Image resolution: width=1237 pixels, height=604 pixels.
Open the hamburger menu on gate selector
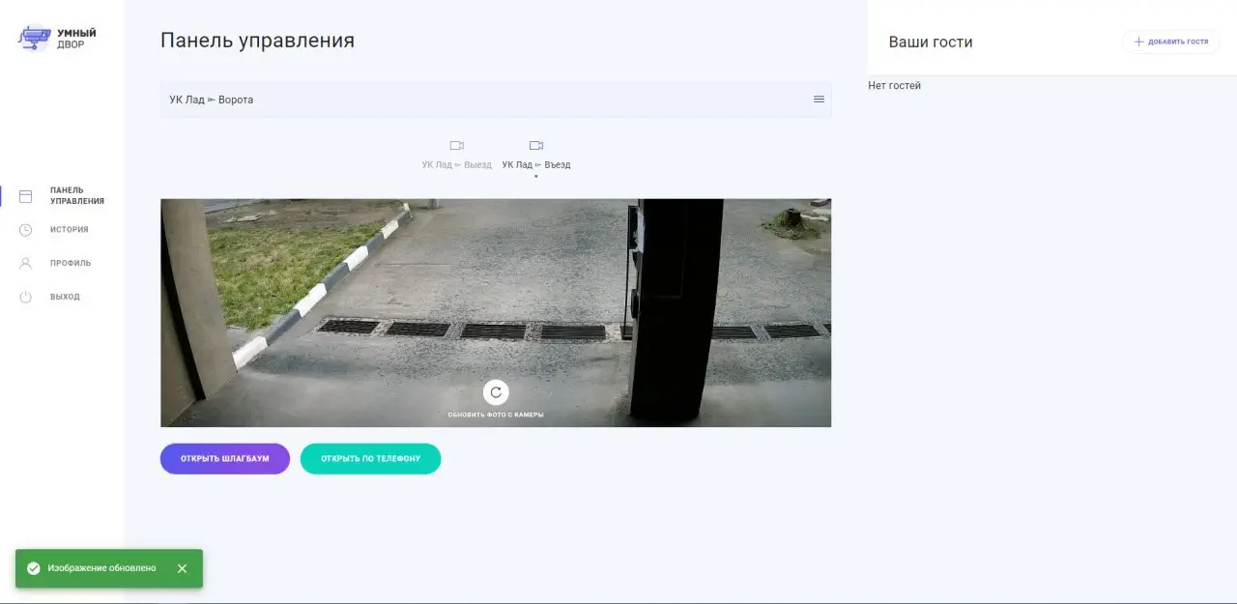pos(819,100)
